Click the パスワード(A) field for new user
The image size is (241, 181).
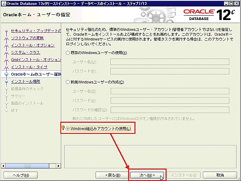point(170,101)
